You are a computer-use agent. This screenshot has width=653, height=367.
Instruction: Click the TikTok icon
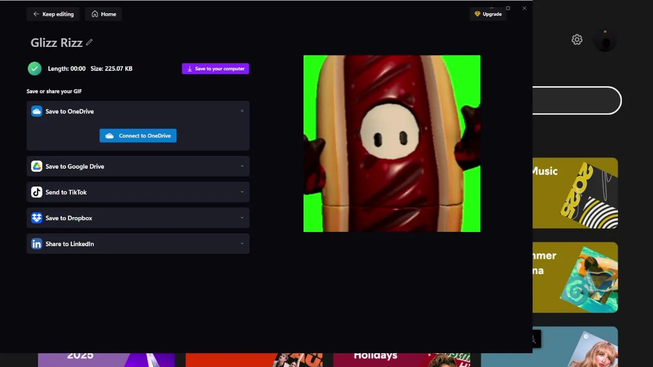(37, 192)
